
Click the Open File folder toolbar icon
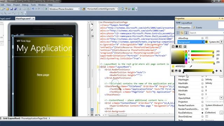tap(7, 9)
